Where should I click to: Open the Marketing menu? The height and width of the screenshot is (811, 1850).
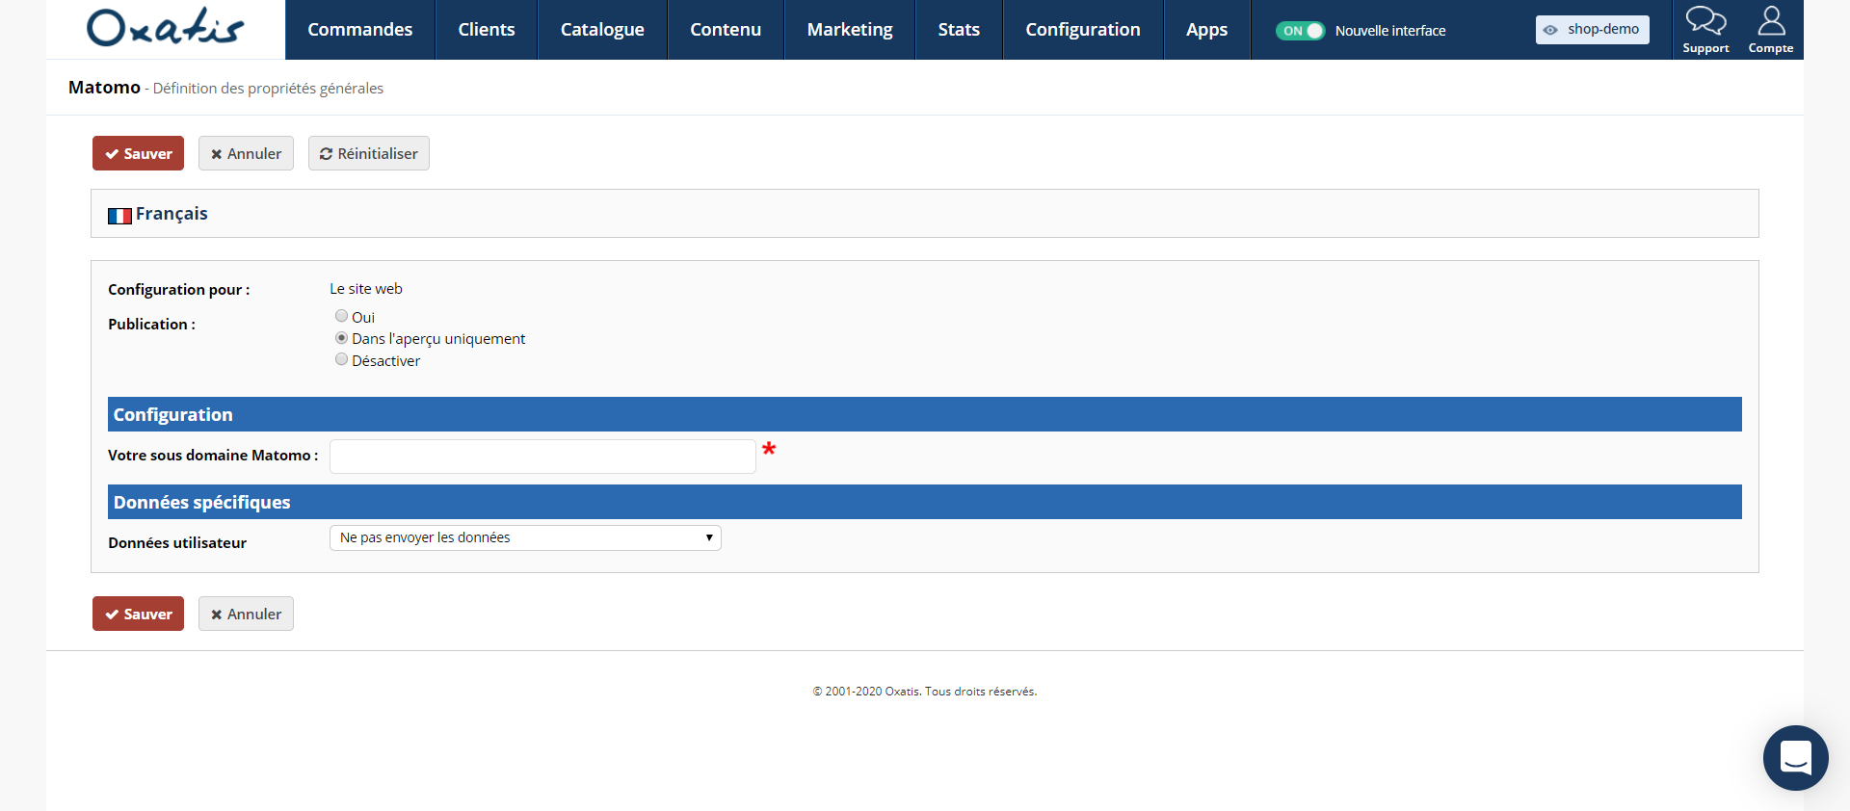(850, 30)
